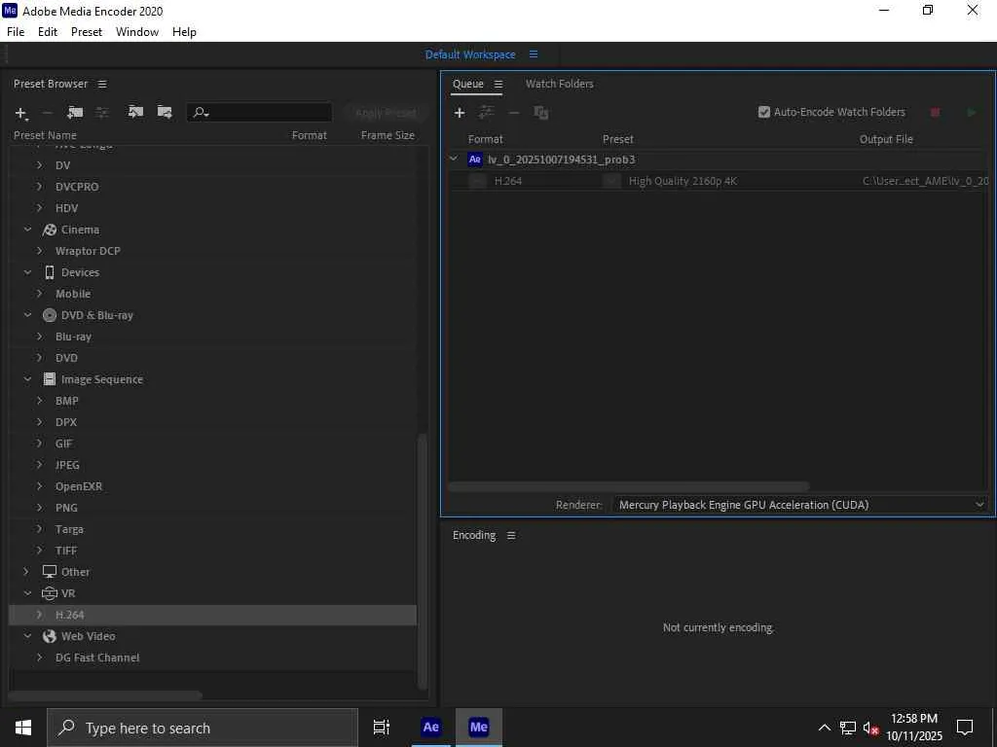This screenshot has height=747, width=997.
Task: Open Task View on the taskbar
Action: 382,728
